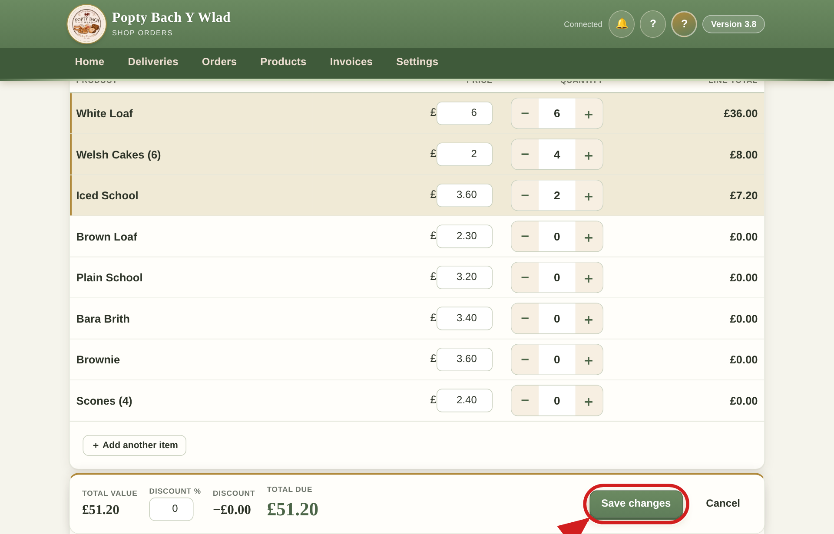
Task: Increase Brownie quantity
Action: point(589,359)
